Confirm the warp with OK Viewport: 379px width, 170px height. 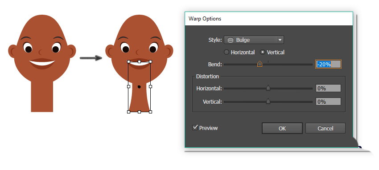(282, 128)
